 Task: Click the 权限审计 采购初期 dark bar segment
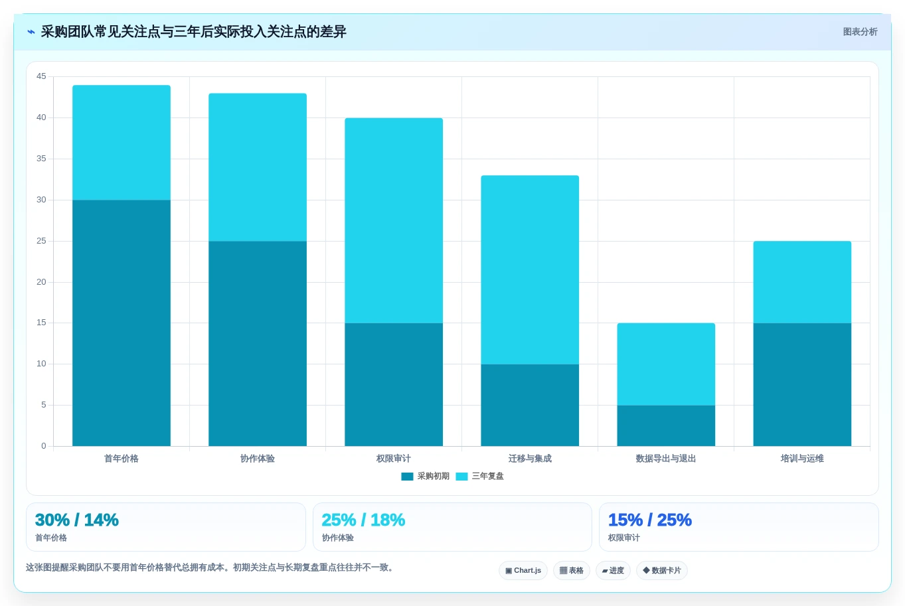tap(394, 385)
